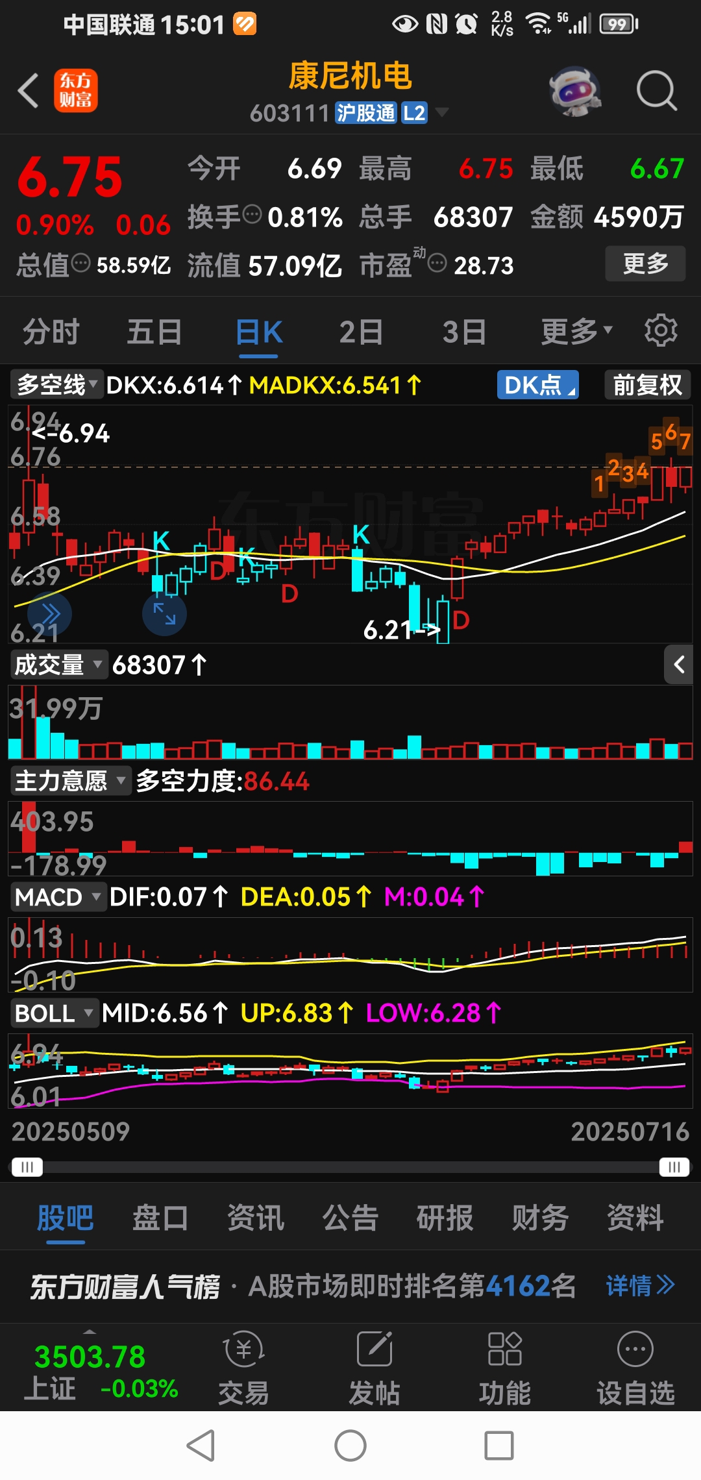Tap the 6.75 current price
The width and height of the screenshot is (701, 1480).
point(70,177)
